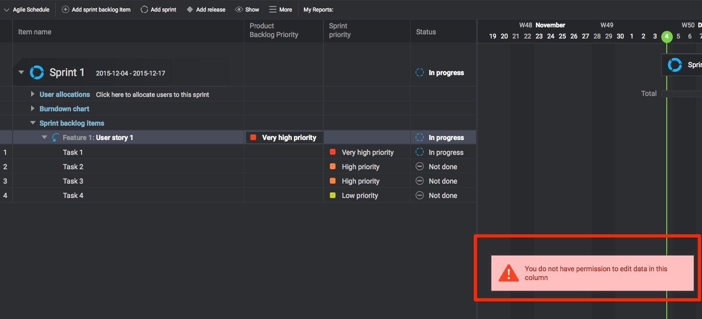Click the Add sprint circular icon
The image size is (702, 319).
144,9
